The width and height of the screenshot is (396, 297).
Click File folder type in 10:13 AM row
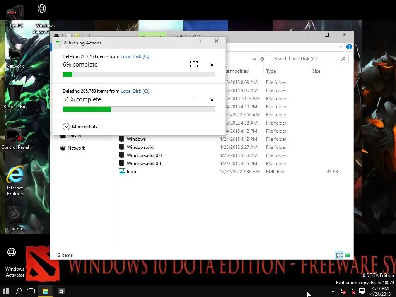pyautogui.click(x=276, y=99)
